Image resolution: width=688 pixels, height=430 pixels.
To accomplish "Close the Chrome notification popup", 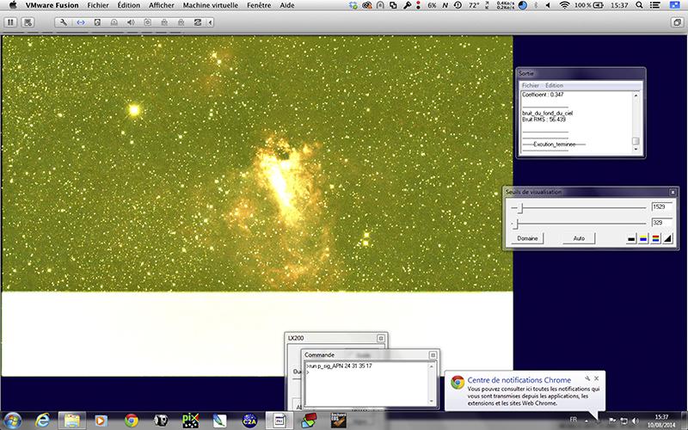I will pos(596,378).
